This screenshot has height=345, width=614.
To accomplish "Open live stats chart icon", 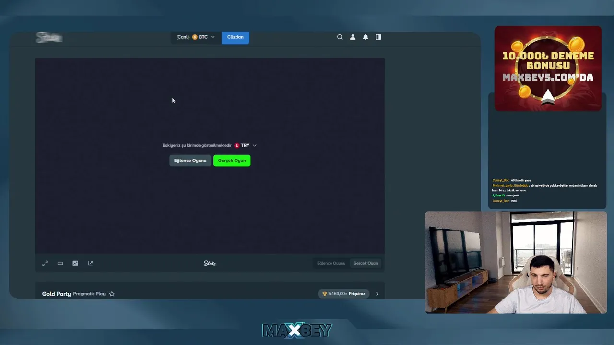I will coord(75,263).
